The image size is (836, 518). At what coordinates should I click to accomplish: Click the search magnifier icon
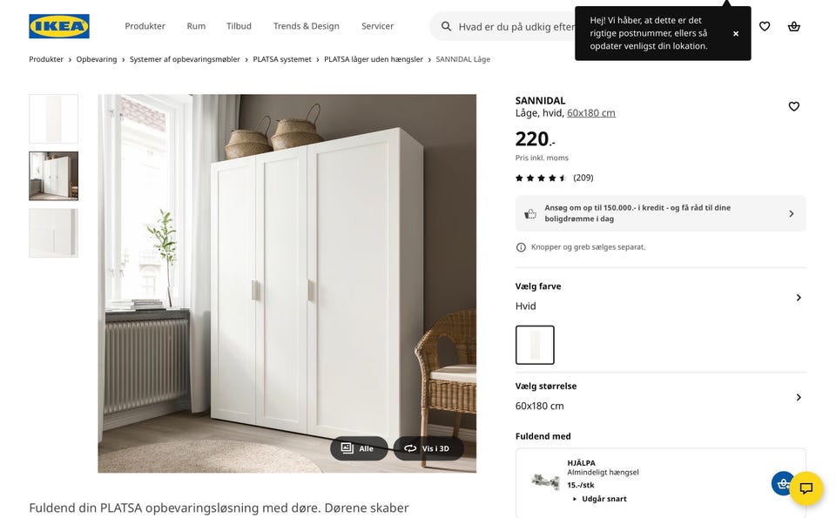(x=446, y=26)
